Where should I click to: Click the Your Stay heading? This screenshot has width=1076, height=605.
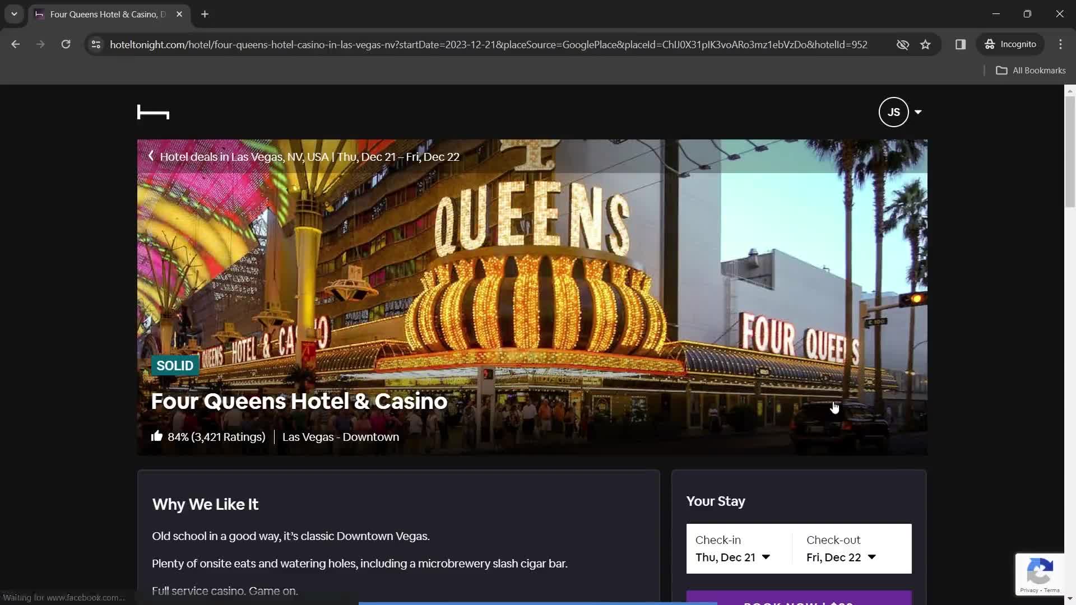[x=716, y=501]
